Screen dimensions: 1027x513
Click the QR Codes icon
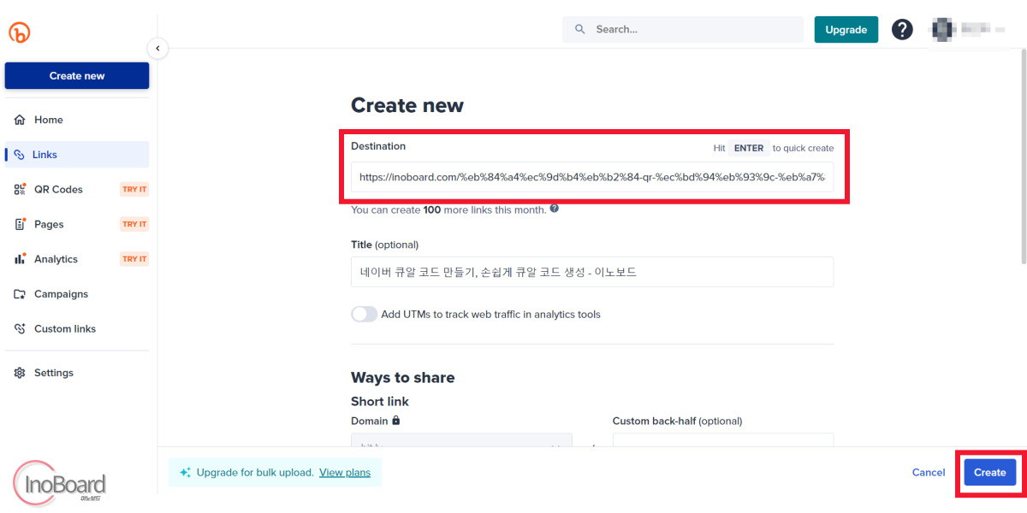(20, 190)
